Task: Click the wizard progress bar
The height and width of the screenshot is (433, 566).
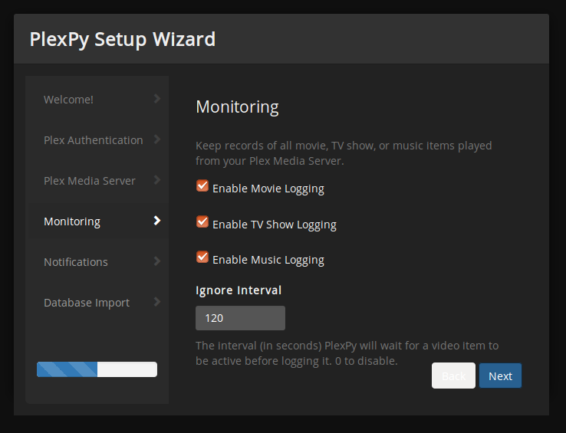Action: 97,369
